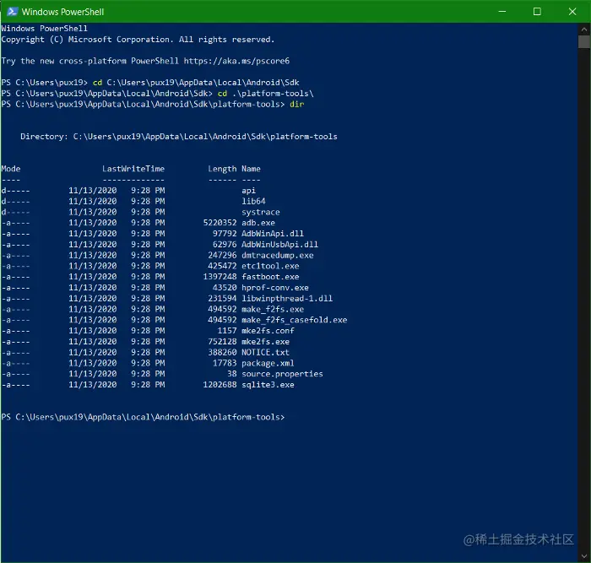The image size is (591, 563).
Task: Click the vertical scrollbar thumb
Action: tap(584, 41)
